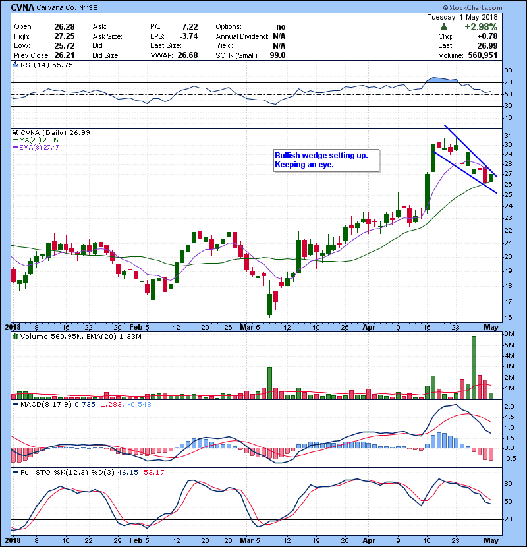Click the candlestick icon beside CVNA (Daily)
Viewport: 527px width, 547px height.
15,132
